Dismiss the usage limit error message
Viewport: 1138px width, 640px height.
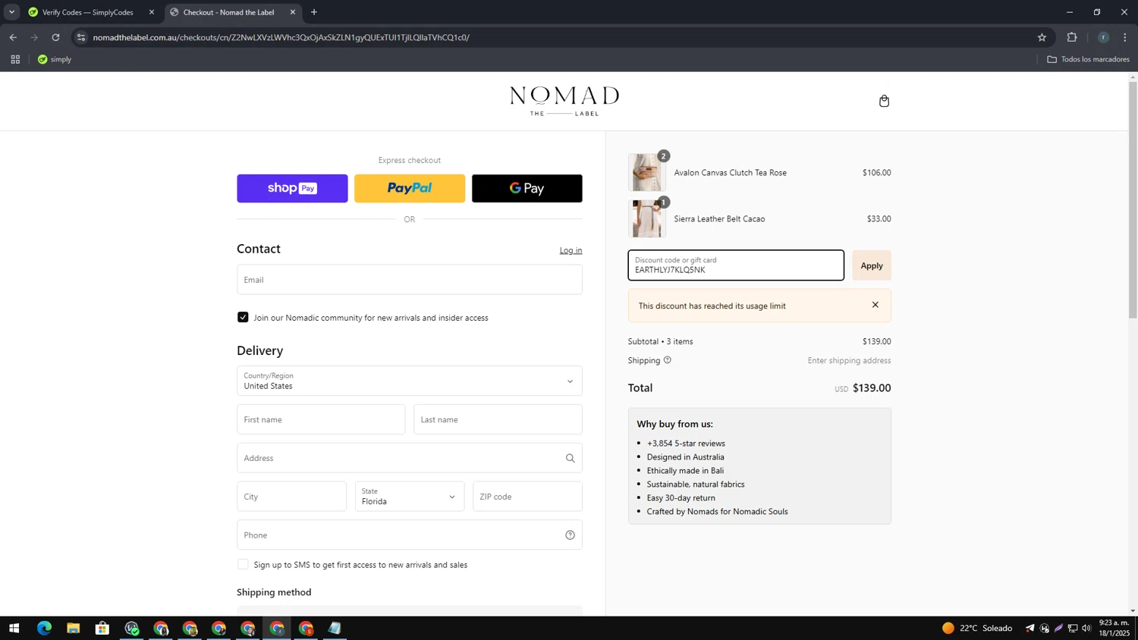[875, 305]
